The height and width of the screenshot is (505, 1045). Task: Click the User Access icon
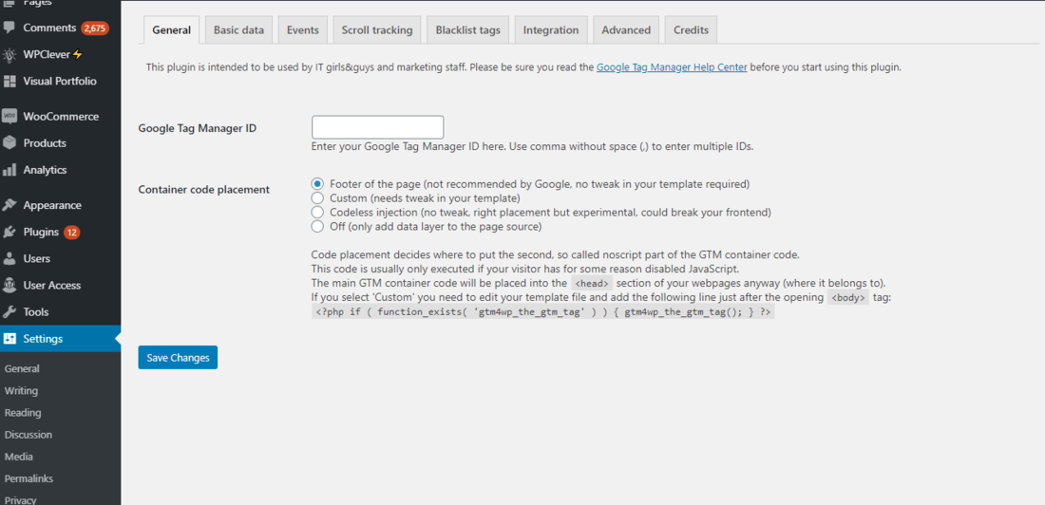click(9, 285)
